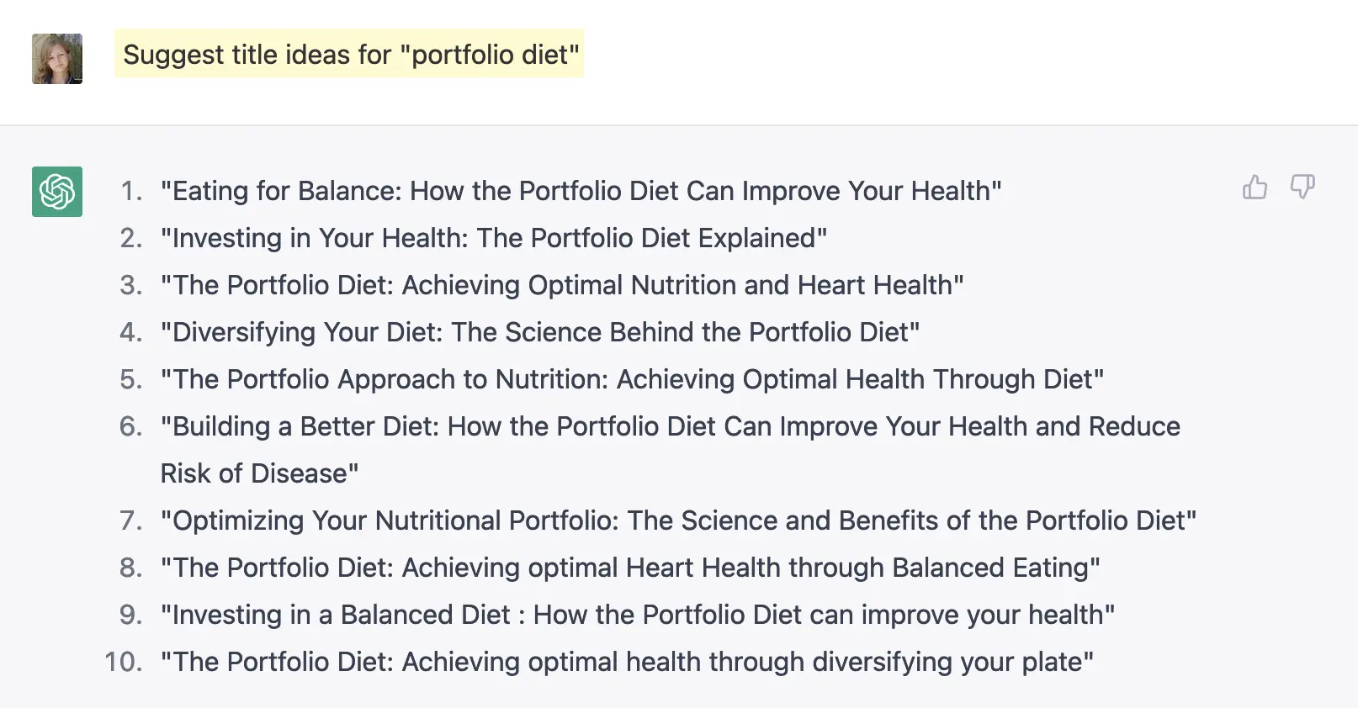1358x708 pixels.
Task: Select the "Building a Better Diet" title
Action: point(670,426)
